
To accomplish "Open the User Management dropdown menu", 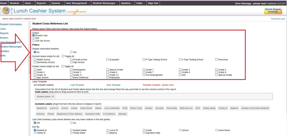I will (78, 3).
